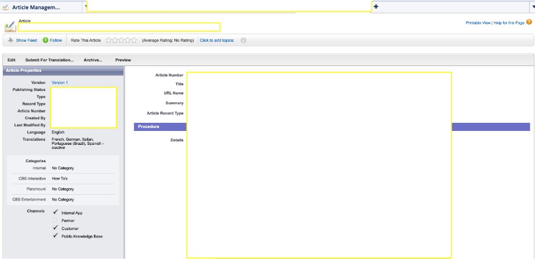Image resolution: width=535 pixels, height=259 pixels.
Task: Click the plus icon to add tab
Action: point(376,6)
